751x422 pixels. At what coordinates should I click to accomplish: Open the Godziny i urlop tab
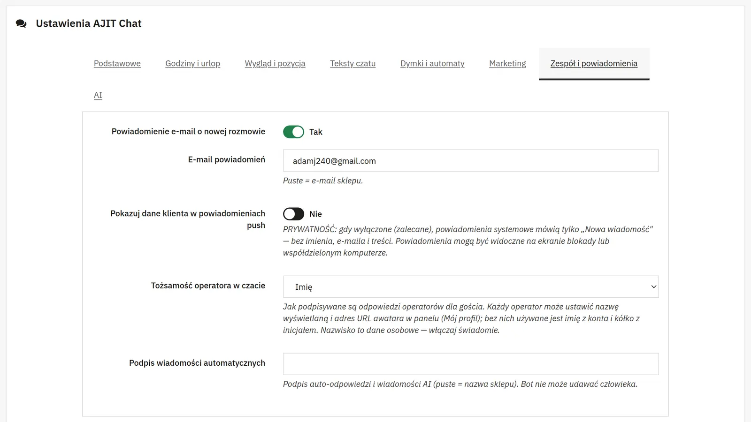tap(192, 63)
